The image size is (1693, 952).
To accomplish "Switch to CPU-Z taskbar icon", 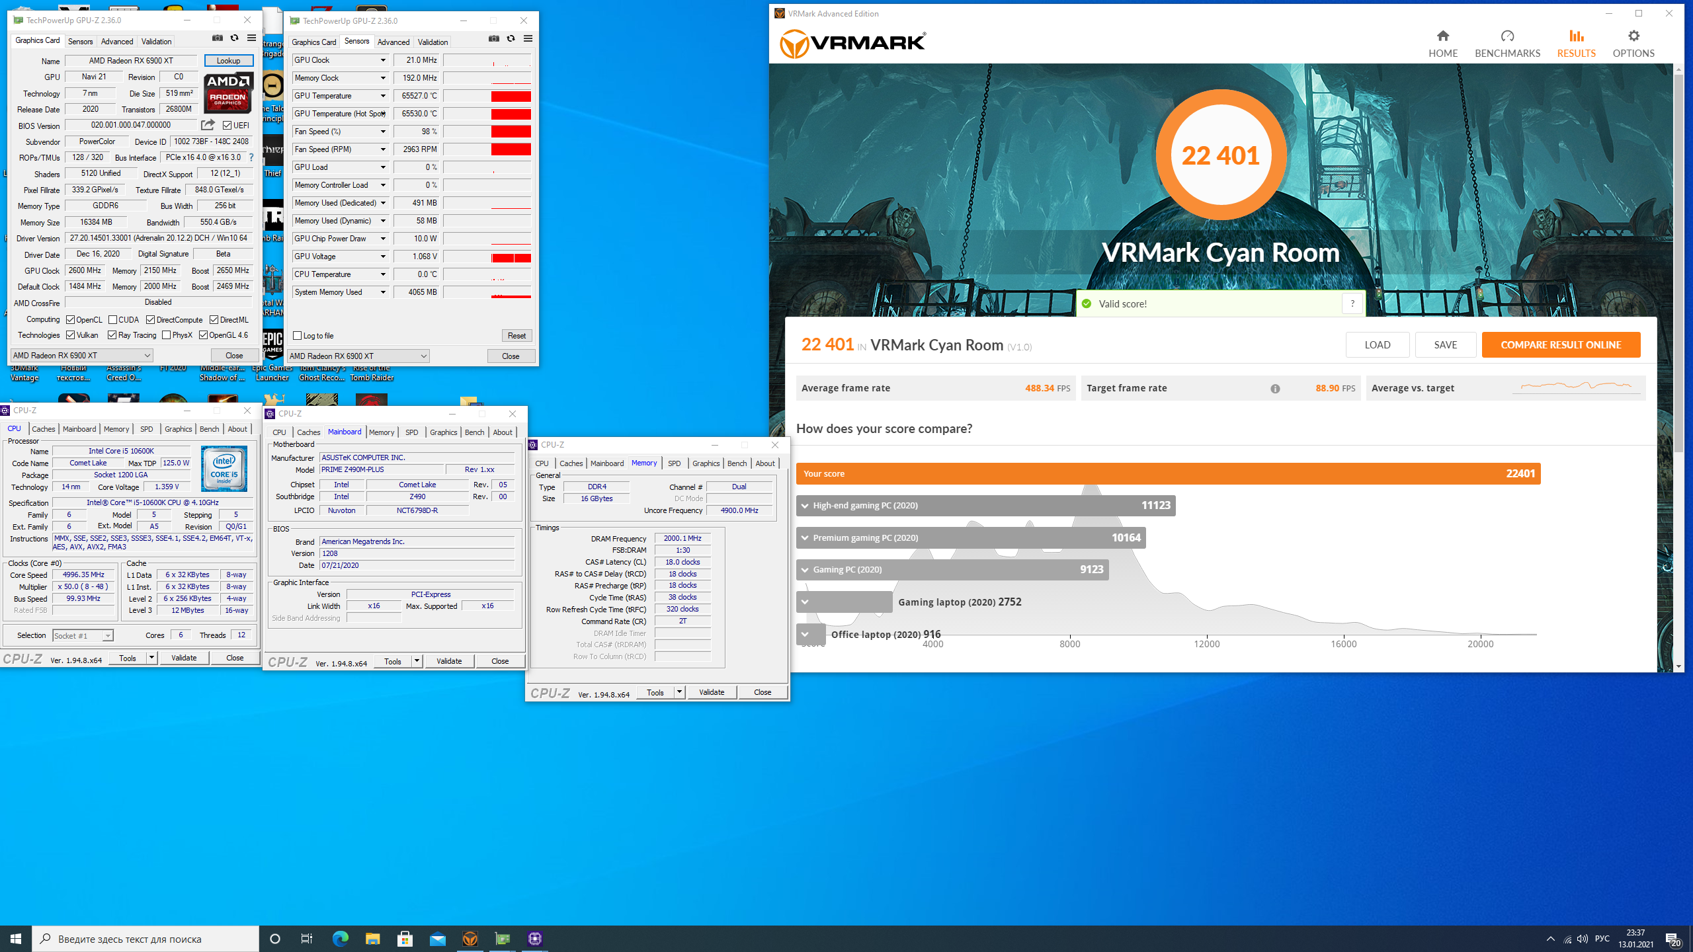I will pos(535,939).
